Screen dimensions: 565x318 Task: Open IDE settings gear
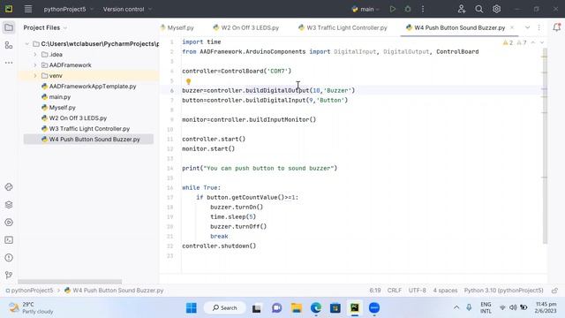coord(496,9)
